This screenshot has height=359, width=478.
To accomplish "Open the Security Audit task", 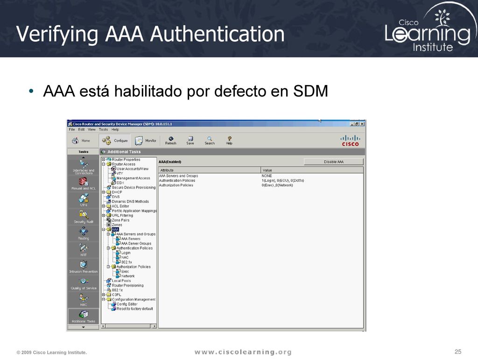I will 84,217.
